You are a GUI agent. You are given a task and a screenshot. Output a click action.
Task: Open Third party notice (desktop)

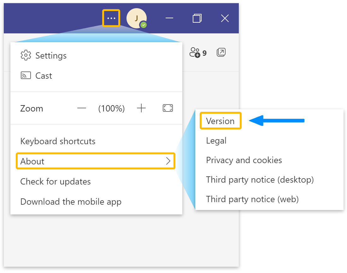(x=260, y=179)
